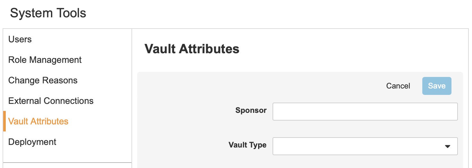Click the Vault Type field label
This screenshot has width=472, height=168.
click(247, 145)
